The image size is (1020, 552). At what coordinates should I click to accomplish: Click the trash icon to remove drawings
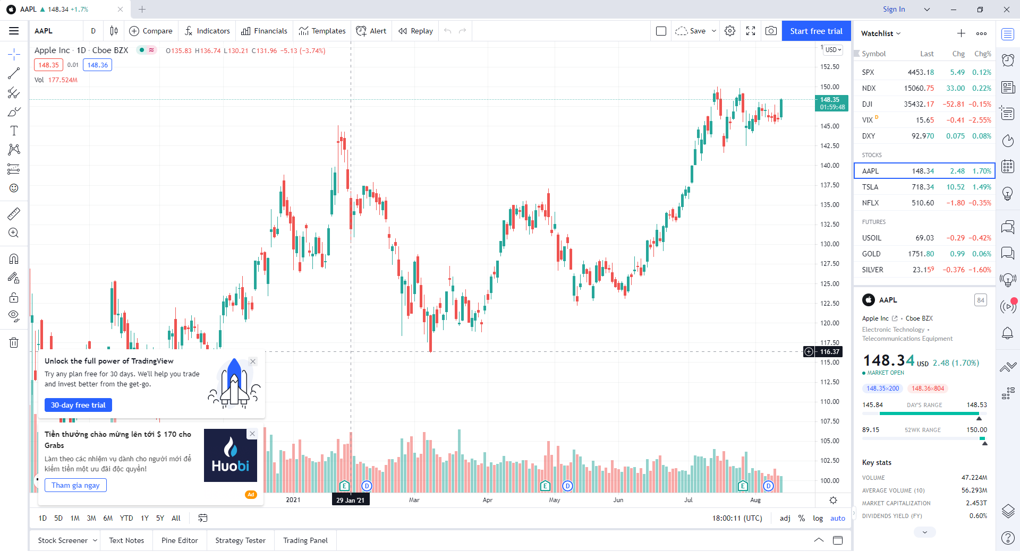[14, 342]
